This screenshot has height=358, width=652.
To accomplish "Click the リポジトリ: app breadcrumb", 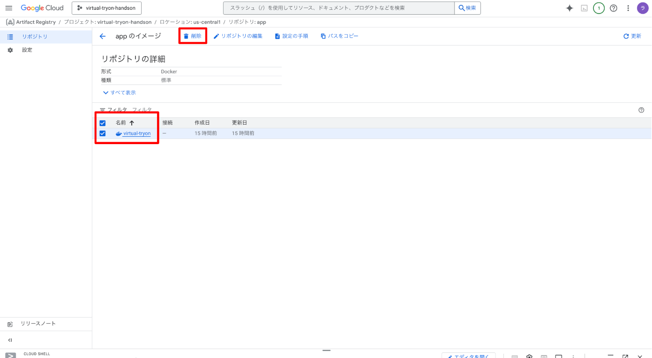I will [x=247, y=22].
